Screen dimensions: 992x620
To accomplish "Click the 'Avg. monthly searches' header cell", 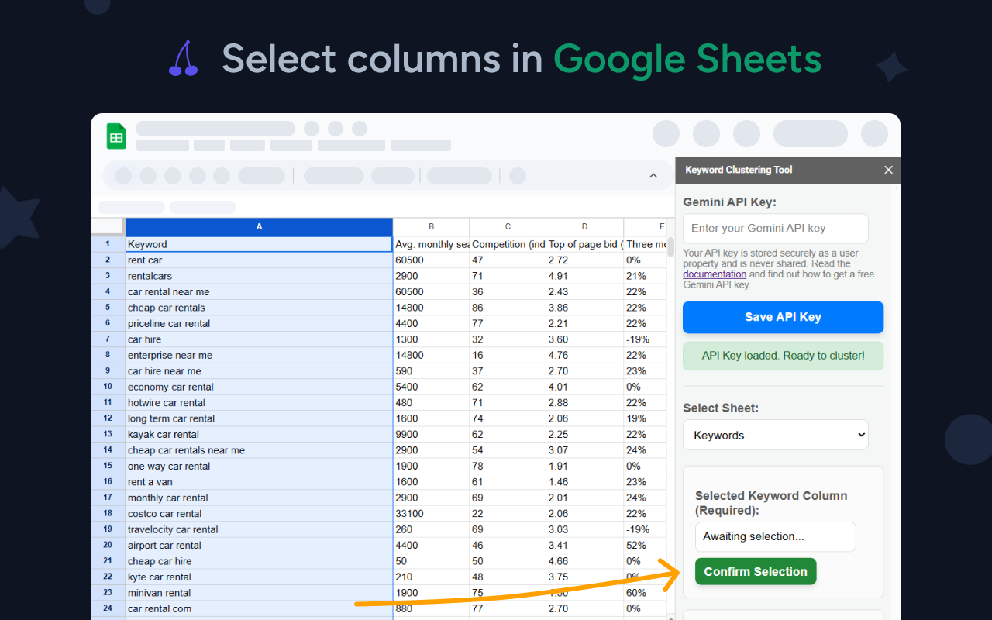I will 431,244.
